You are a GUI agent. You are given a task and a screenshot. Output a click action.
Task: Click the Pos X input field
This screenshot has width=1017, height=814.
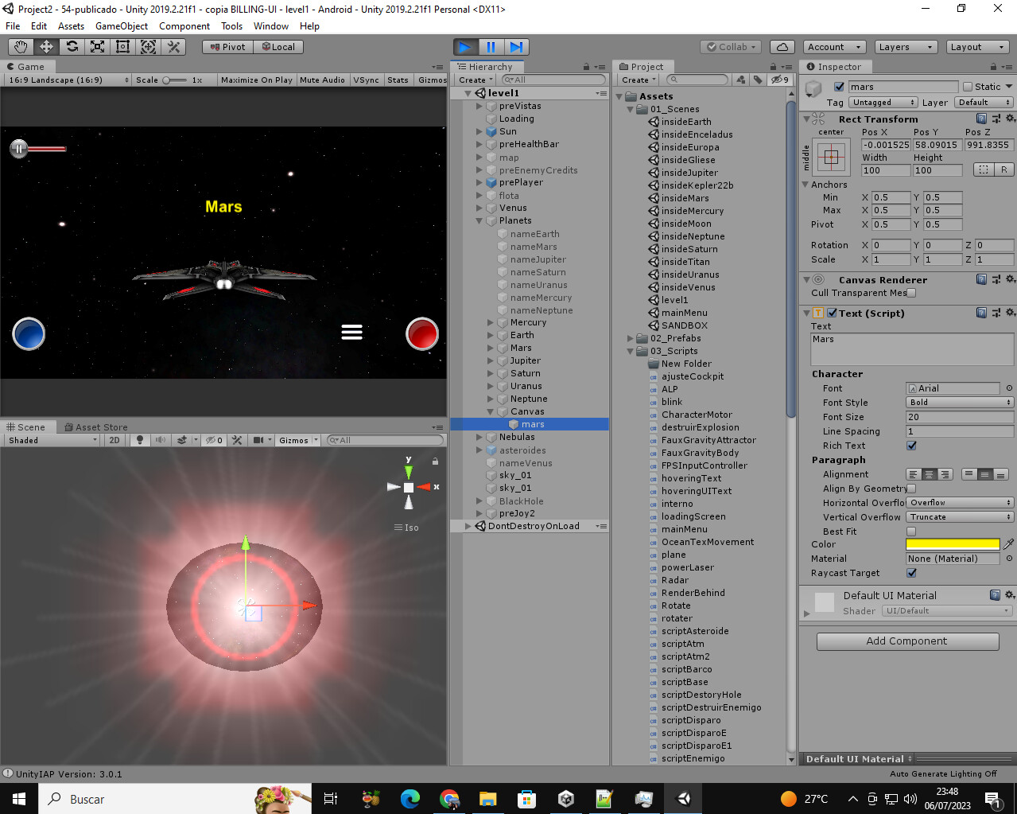(885, 145)
